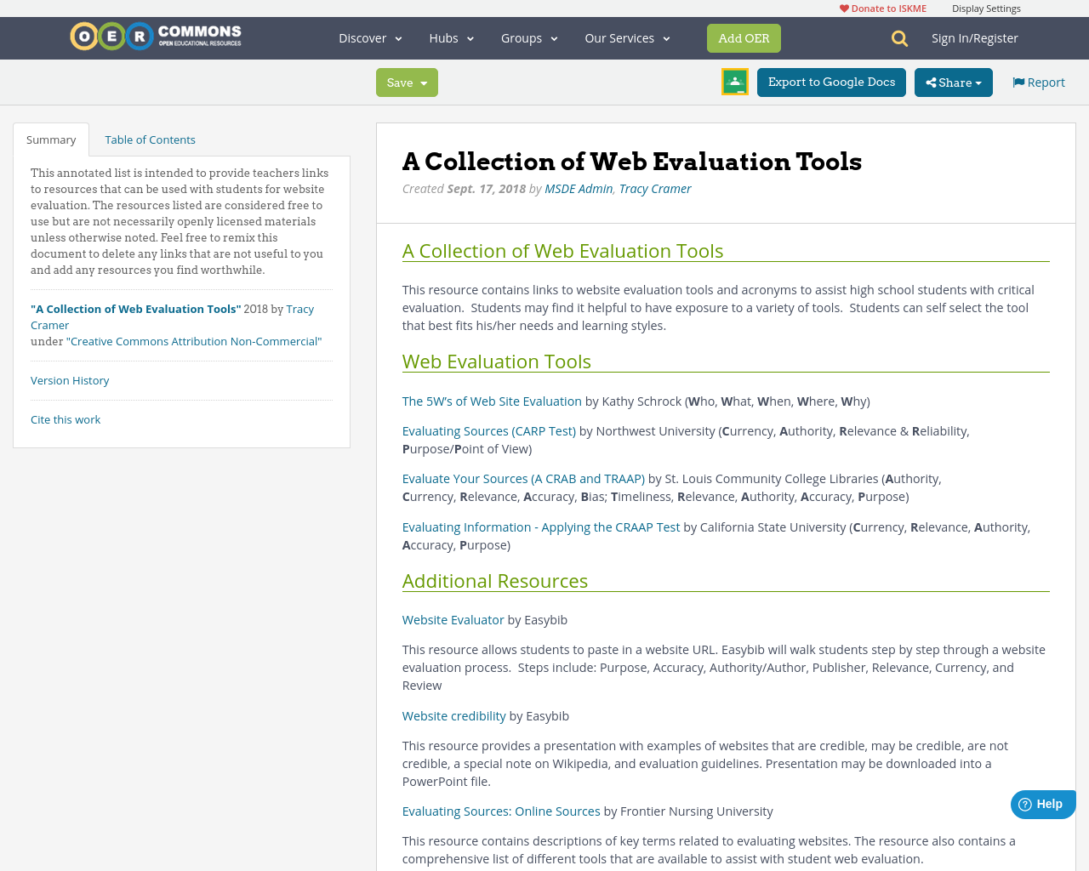Click the Report flag icon
The image size is (1089, 871).
point(1018,81)
